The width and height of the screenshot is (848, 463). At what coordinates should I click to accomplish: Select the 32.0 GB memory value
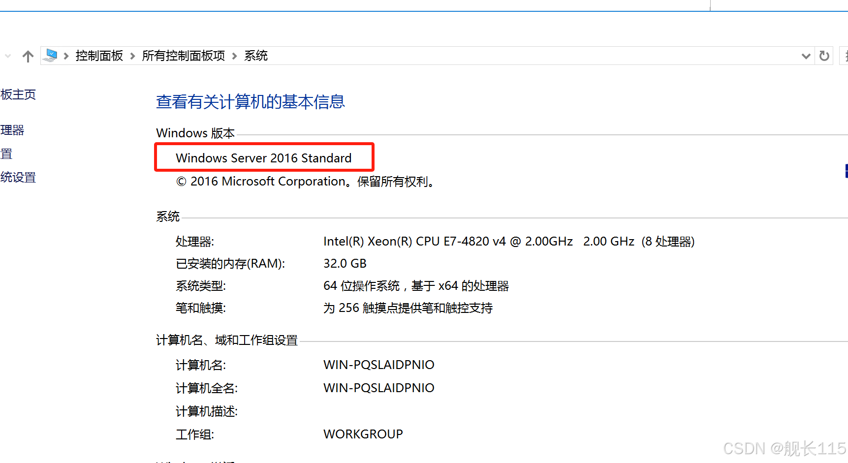click(x=345, y=264)
